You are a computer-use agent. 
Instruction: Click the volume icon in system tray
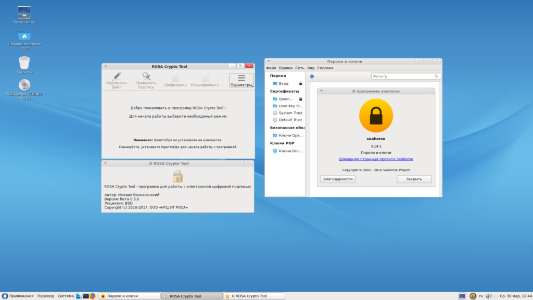pyautogui.click(x=488, y=296)
